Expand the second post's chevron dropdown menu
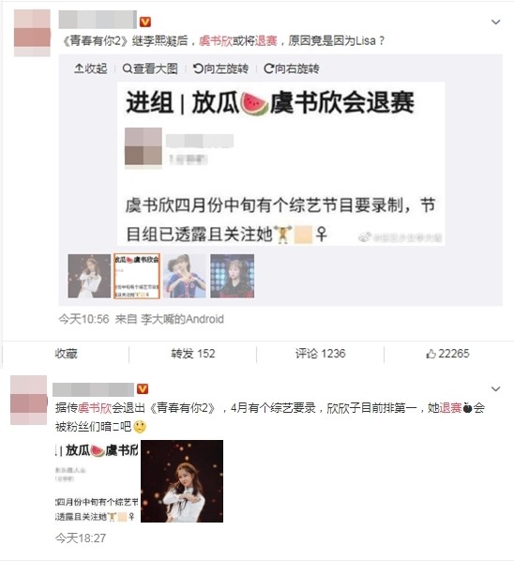Viewport: 514px width, 561px height. [496, 389]
